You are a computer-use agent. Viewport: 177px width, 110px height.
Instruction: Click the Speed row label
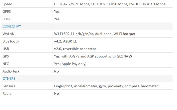(7, 4)
